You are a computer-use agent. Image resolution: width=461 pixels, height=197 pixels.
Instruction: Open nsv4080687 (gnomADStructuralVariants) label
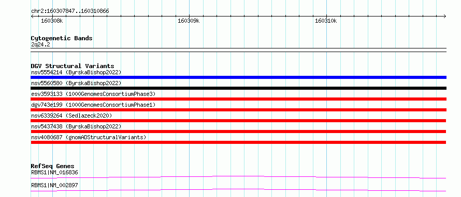(x=89, y=137)
